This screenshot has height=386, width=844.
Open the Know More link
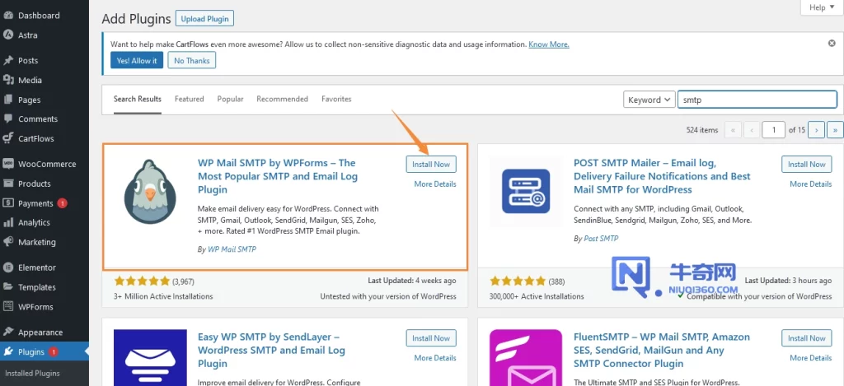[x=548, y=44]
